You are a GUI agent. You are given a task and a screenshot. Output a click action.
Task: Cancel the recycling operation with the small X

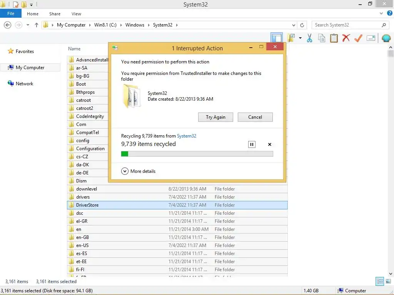click(270, 144)
